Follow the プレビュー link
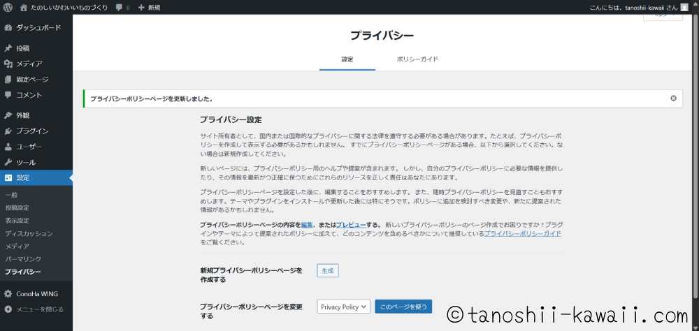The image size is (699, 331). 351,226
